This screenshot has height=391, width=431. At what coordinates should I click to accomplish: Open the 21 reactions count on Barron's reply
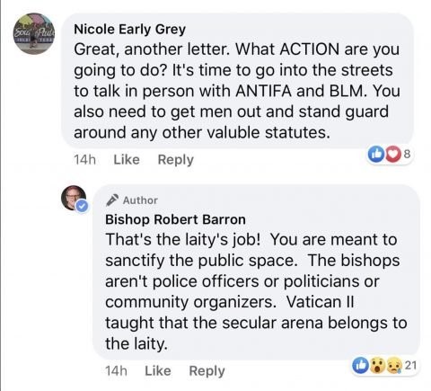point(410,365)
